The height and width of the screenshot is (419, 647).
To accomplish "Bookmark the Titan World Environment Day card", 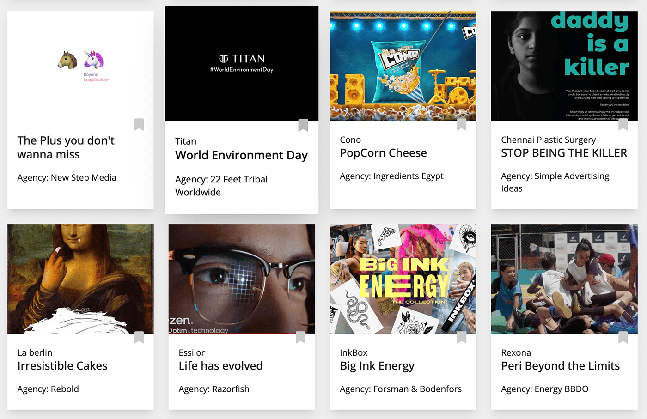I will (303, 125).
